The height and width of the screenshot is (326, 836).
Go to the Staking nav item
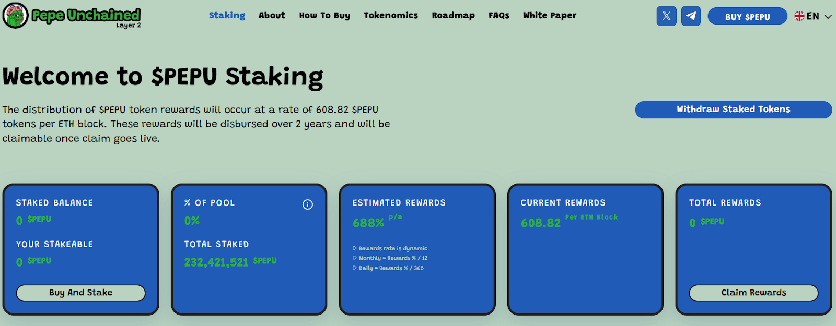[227, 16]
